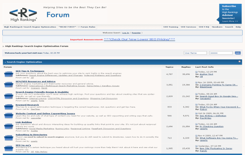Click last-post icon beside Today, 03:24 AM

point(196,105)
